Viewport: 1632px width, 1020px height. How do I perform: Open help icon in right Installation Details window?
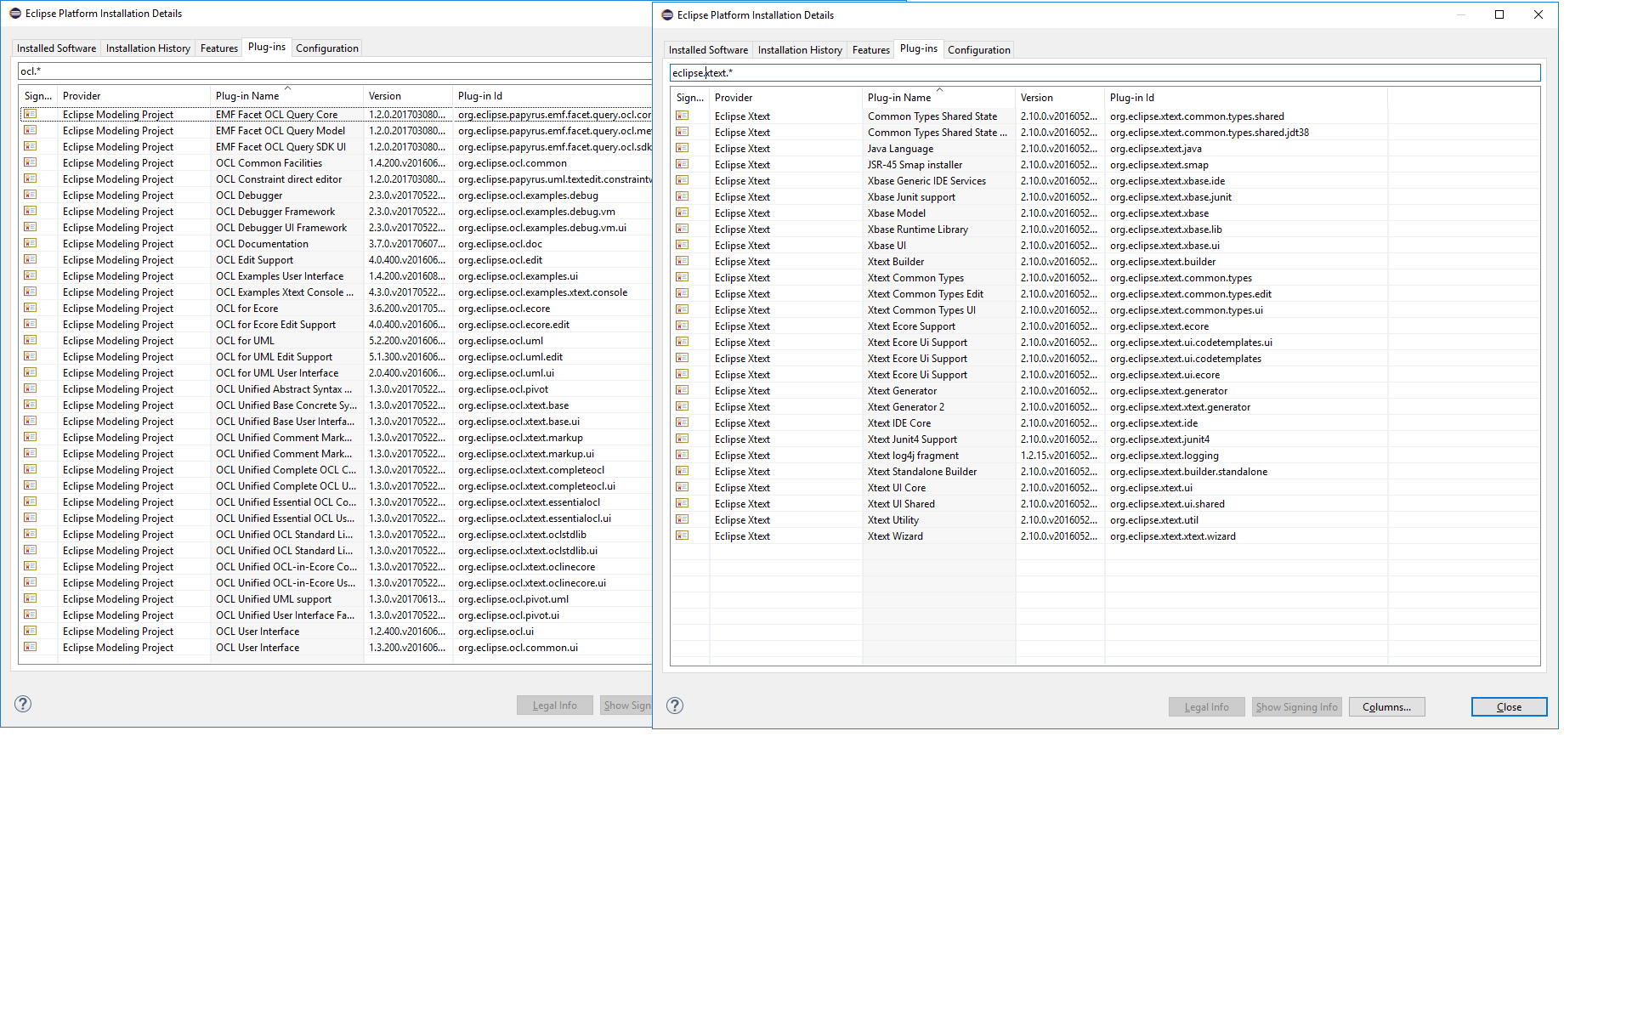coord(675,705)
